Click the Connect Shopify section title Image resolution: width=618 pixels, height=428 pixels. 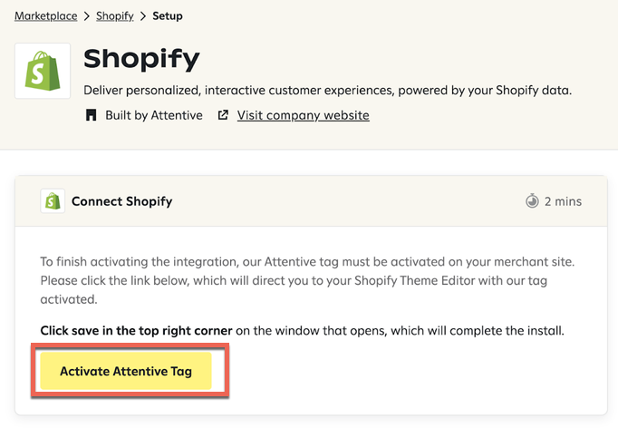tap(121, 201)
